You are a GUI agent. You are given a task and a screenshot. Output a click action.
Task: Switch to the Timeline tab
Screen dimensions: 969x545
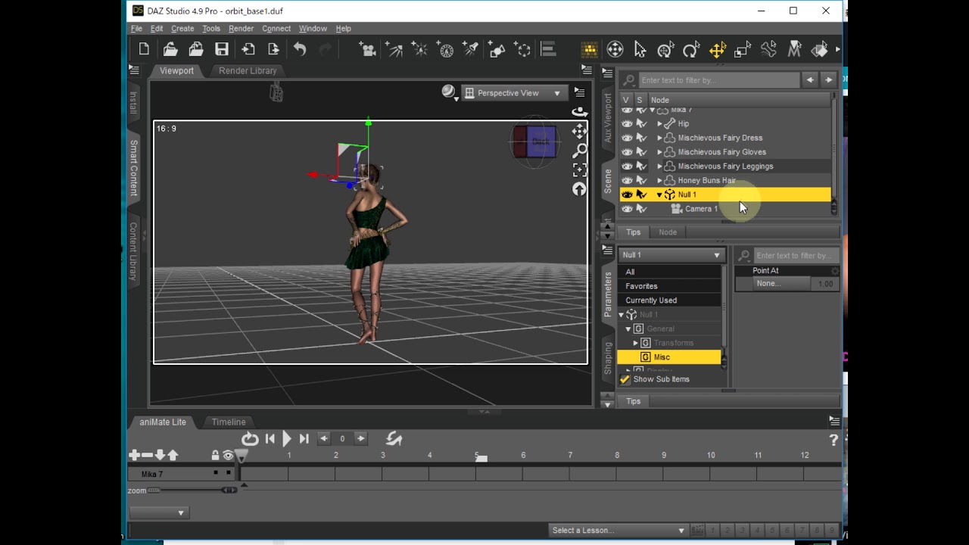point(229,422)
